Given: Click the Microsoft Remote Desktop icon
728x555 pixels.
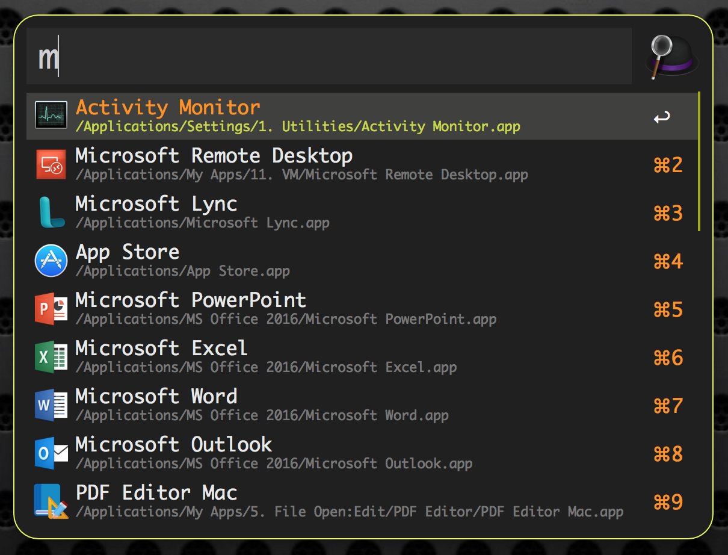Looking at the screenshot, I should click(x=51, y=164).
